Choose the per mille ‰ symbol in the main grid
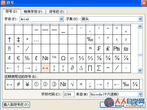This screenshot has height=110, width=147. tap(90, 39)
